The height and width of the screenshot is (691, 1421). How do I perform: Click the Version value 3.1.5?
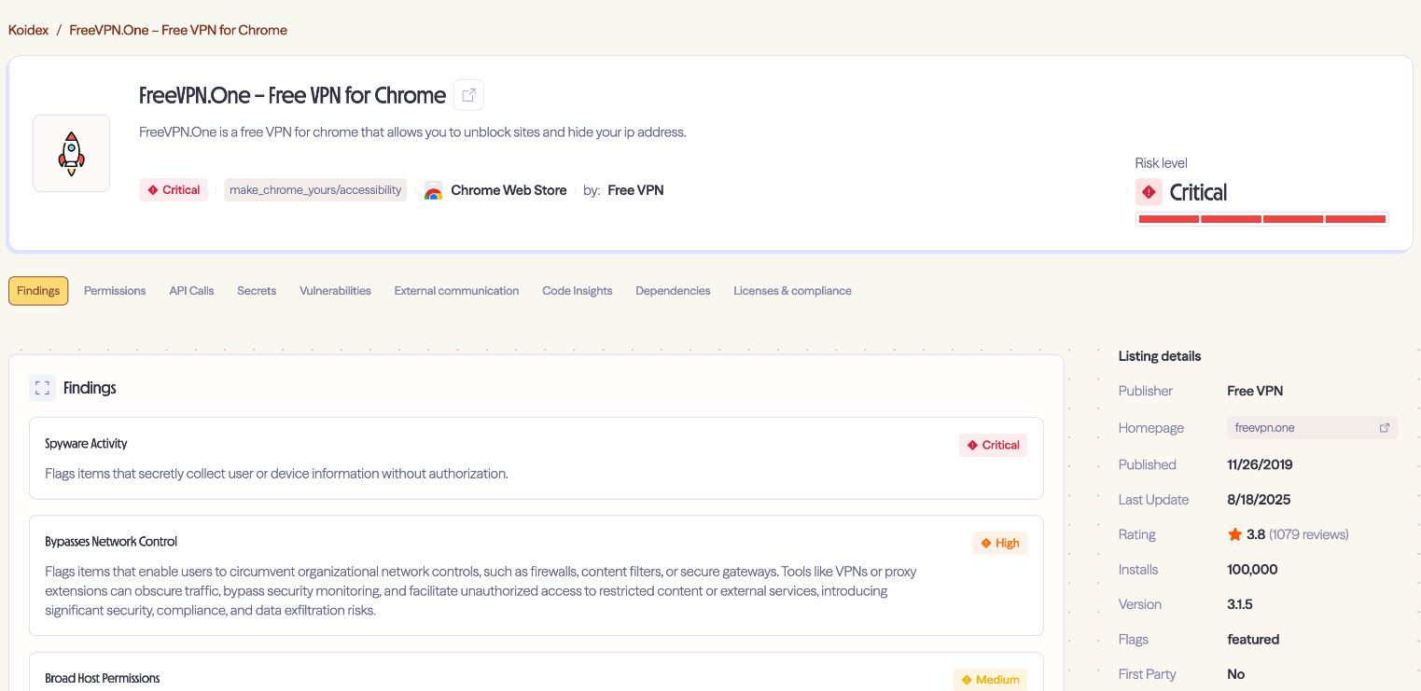pyautogui.click(x=1240, y=604)
